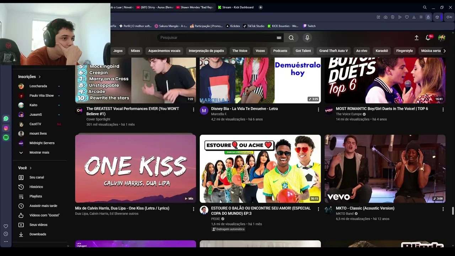The height and width of the screenshot is (256, 455).
Task: Switch to the Stream - Kick Dashboard tab
Action: (236, 7)
